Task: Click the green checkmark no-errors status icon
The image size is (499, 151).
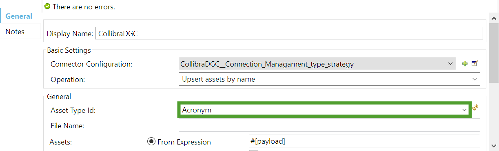Action: [47, 6]
